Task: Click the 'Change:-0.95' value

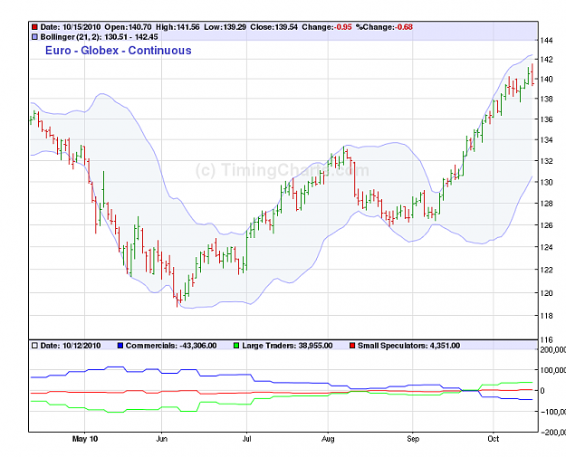Action: (x=327, y=27)
